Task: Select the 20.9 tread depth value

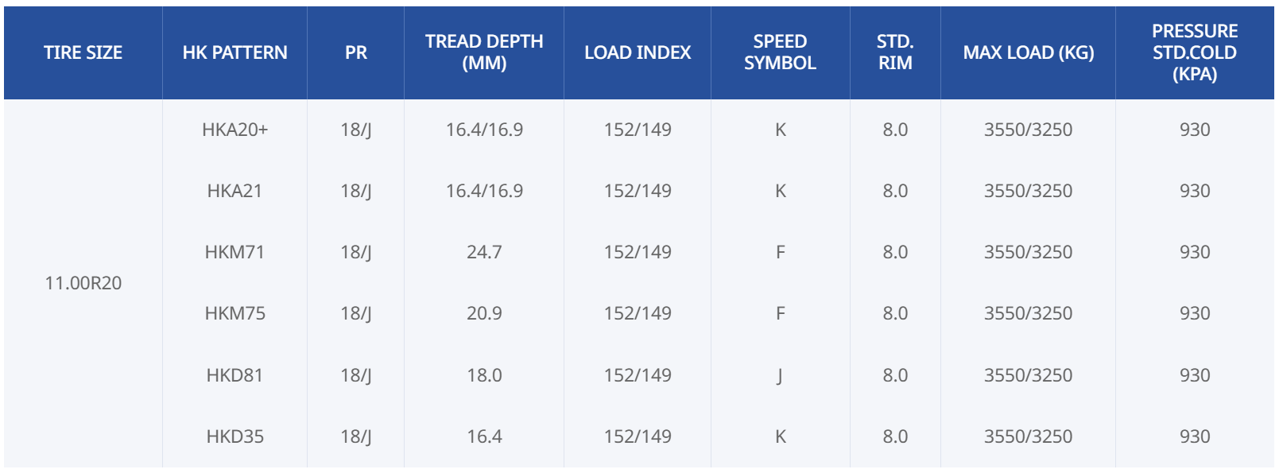Action: click(483, 313)
